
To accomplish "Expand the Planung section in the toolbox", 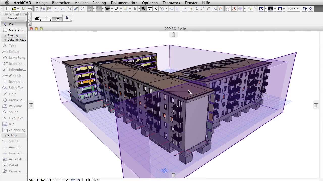I will tap(5, 36).
